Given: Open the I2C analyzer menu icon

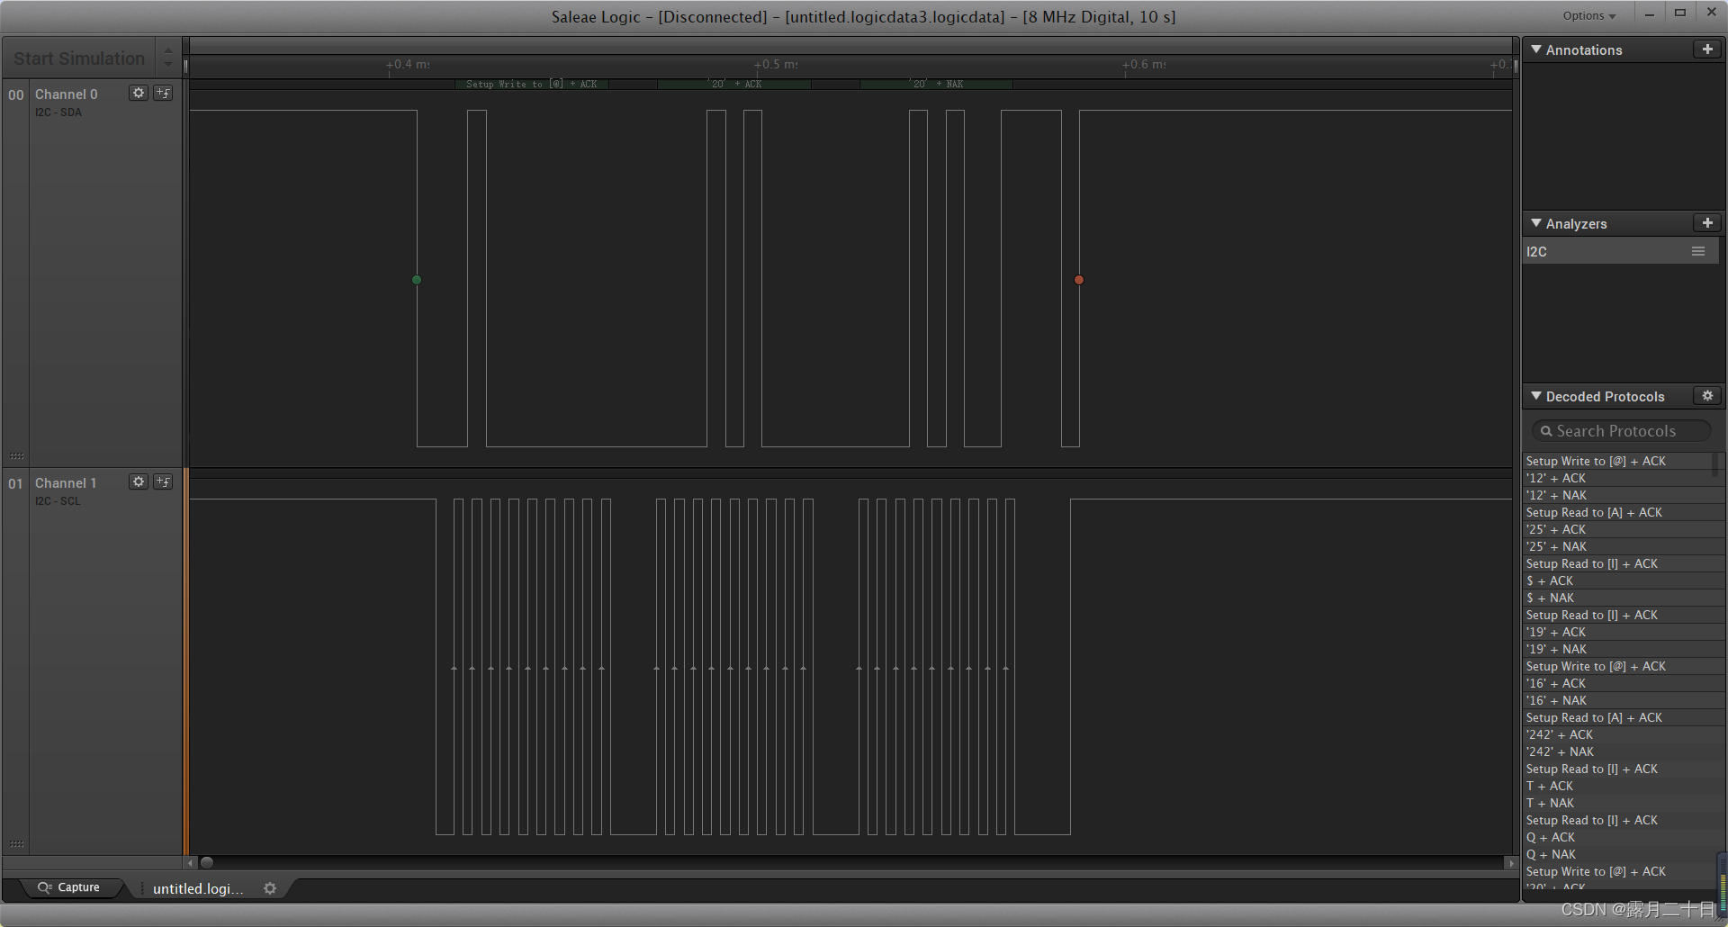Looking at the screenshot, I should click(1698, 251).
